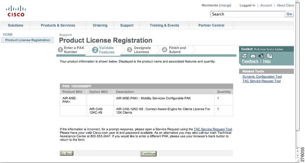Open Training & Events menu
This screenshot has width=305, height=163.
click(x=164, y=25)
